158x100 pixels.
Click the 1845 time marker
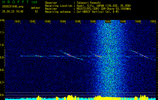78,21
